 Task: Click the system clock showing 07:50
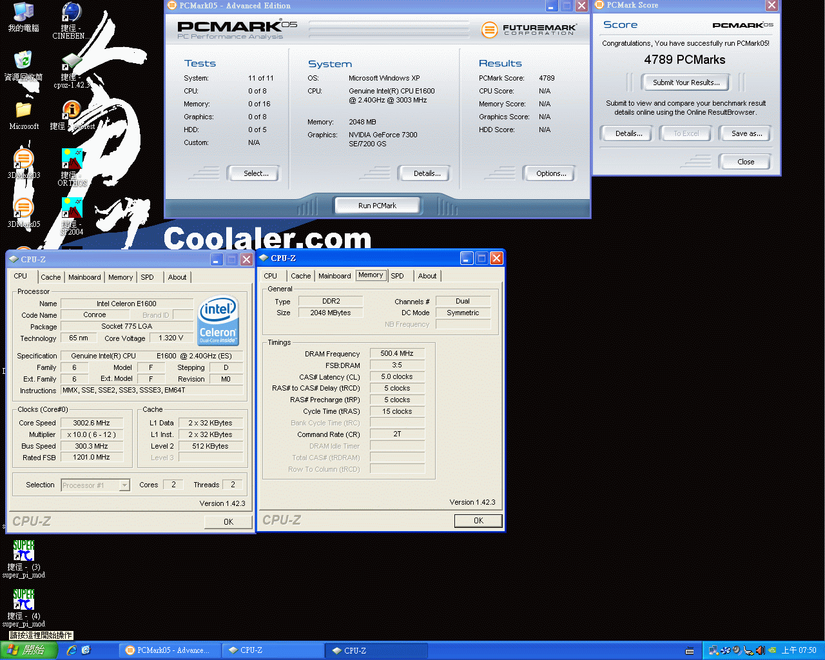[799, 650]
